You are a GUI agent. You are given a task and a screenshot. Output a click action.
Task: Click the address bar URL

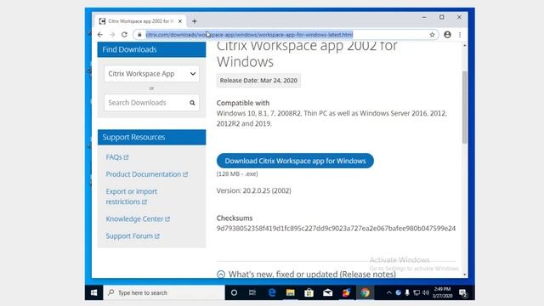[249, 35]
